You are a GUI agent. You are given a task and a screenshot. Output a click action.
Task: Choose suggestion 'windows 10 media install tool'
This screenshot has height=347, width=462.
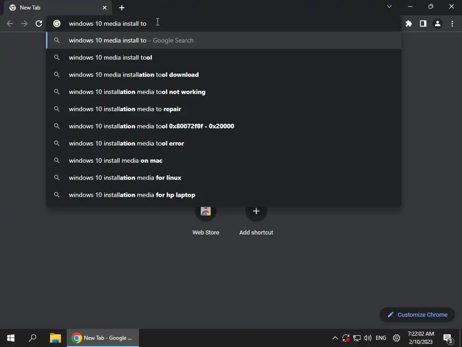[x=224, y=57]
